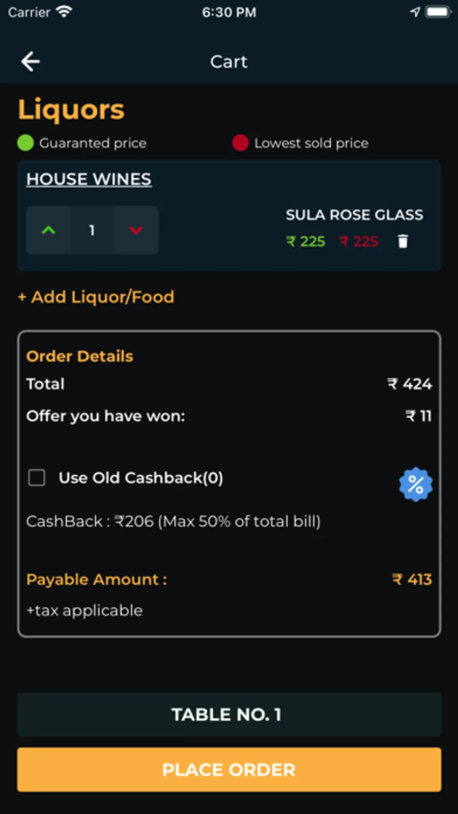Tap the back arrow icon
The width and height of the screenshot is (458, 814).
31,62
